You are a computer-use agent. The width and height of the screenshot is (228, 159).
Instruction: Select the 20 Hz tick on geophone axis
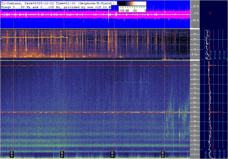[194, 39]
